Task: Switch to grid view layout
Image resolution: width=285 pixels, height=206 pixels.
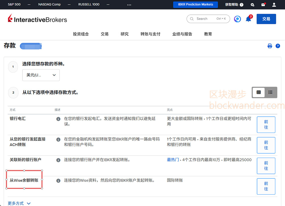Action: [258, 92]
